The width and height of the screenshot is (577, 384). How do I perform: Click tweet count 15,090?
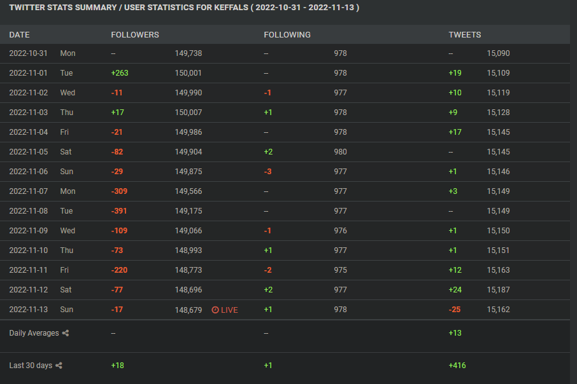click(498, 53)
